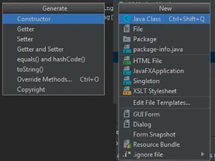
Task: Click the Dialog form icon
Action: (126, 124)
